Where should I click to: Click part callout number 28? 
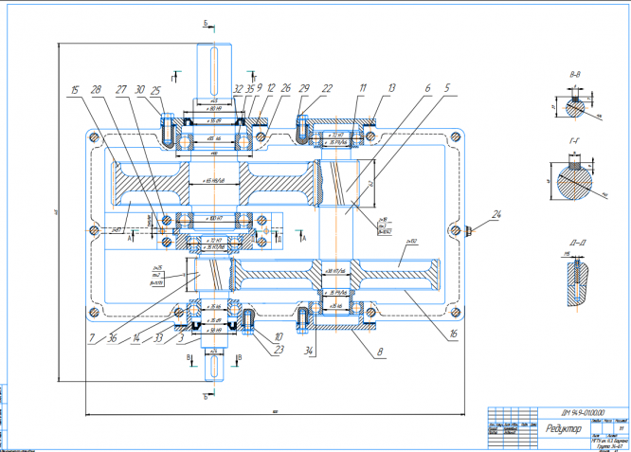[97, 90]
